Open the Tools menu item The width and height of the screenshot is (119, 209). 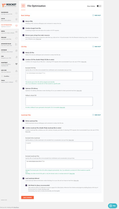[9, 81]
